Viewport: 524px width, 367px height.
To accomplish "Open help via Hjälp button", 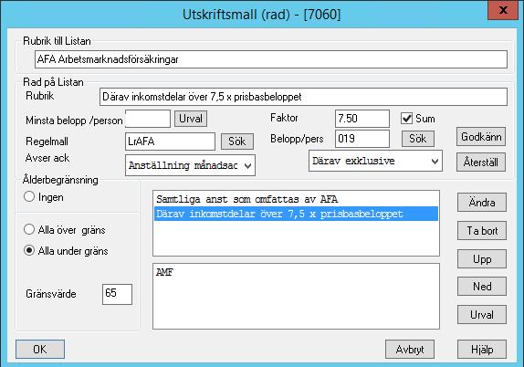I will [x=482, y=350].
